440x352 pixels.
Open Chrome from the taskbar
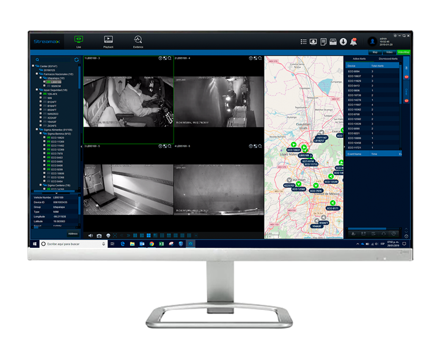click(x=152, y=244)
